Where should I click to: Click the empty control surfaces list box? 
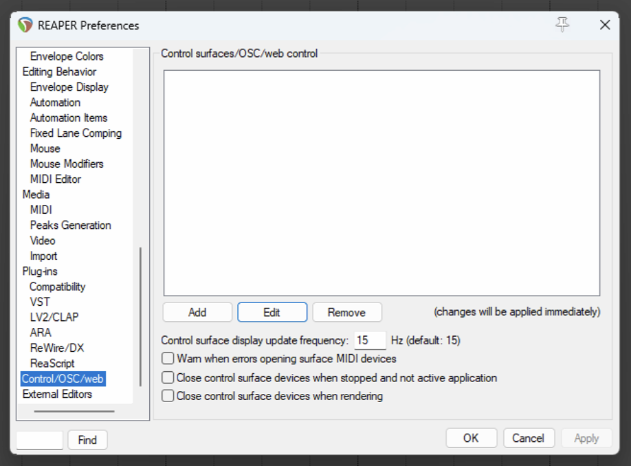tap(381, 183)
